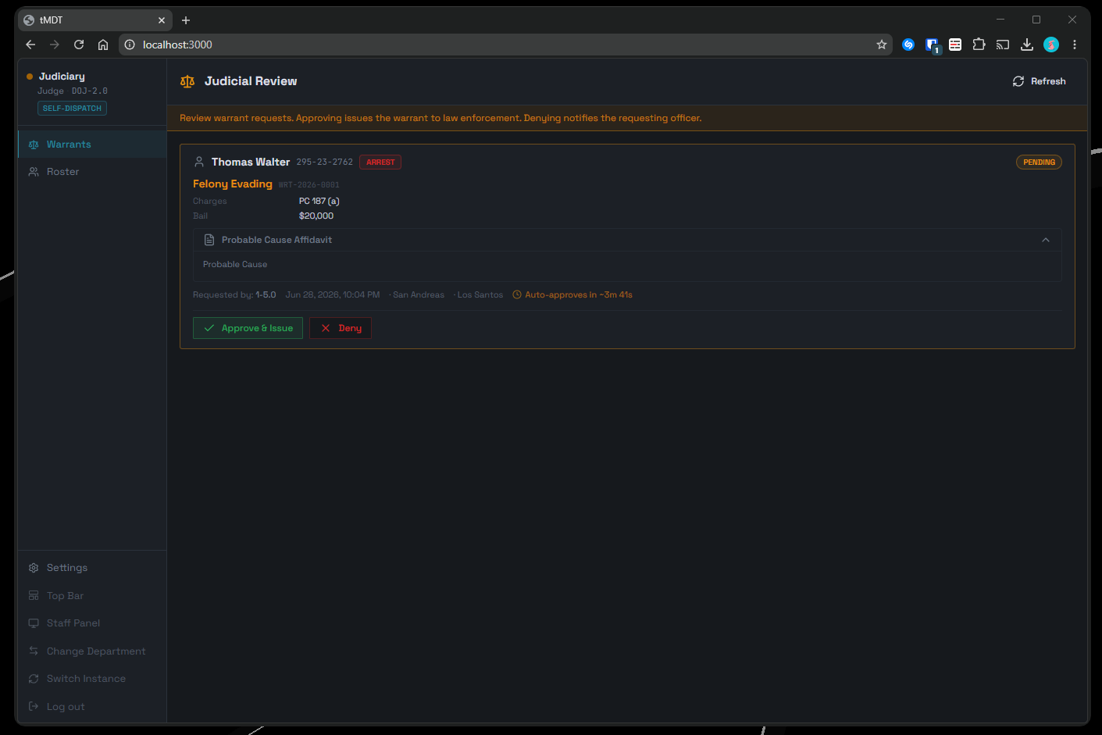This screenshot has width=1102, height=735.
Task: Select Switch Instance in sidebar
Action: [92, 679]
